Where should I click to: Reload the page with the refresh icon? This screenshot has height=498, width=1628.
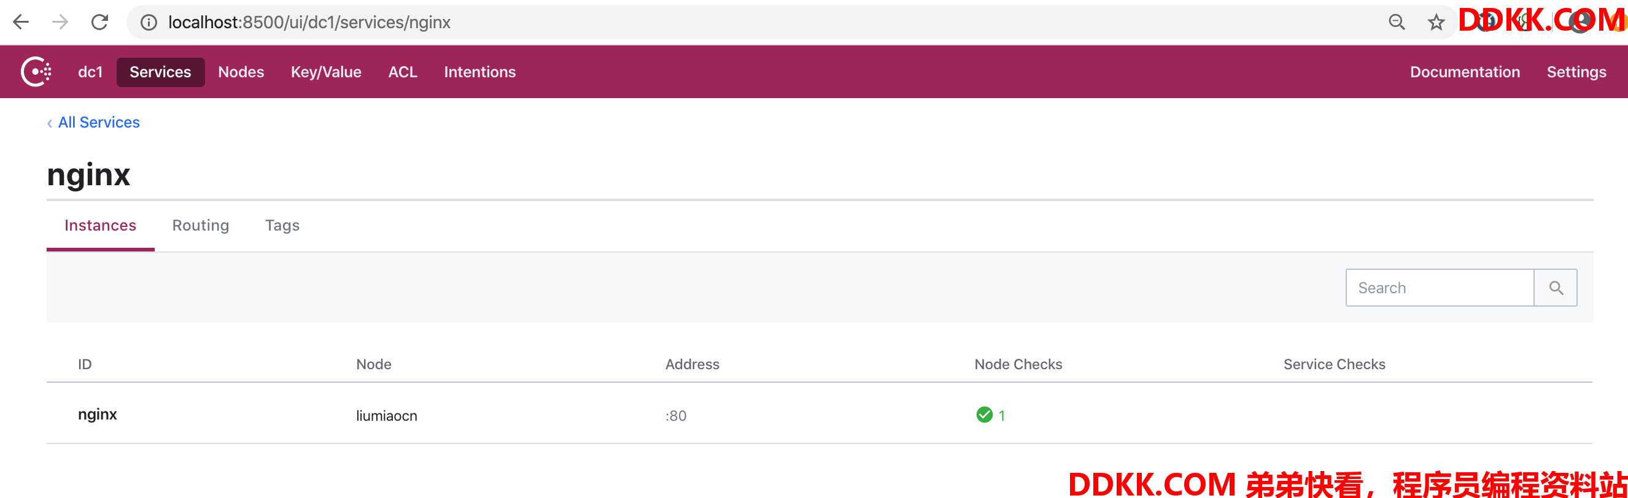(100, 23)
